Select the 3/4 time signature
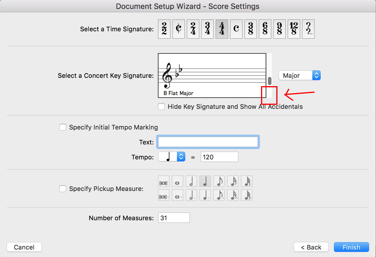 [x=207, y=29]
